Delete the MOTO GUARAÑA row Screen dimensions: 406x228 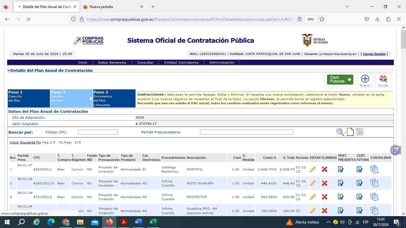[x=325, y=183]
